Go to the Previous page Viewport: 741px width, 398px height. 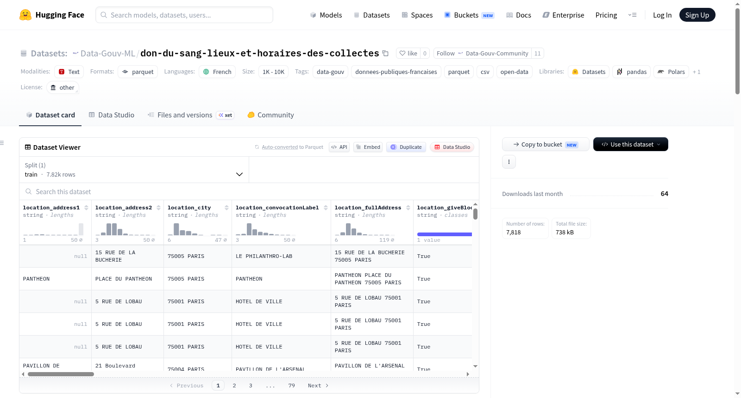pyautogui.click(x=187, y=386)
